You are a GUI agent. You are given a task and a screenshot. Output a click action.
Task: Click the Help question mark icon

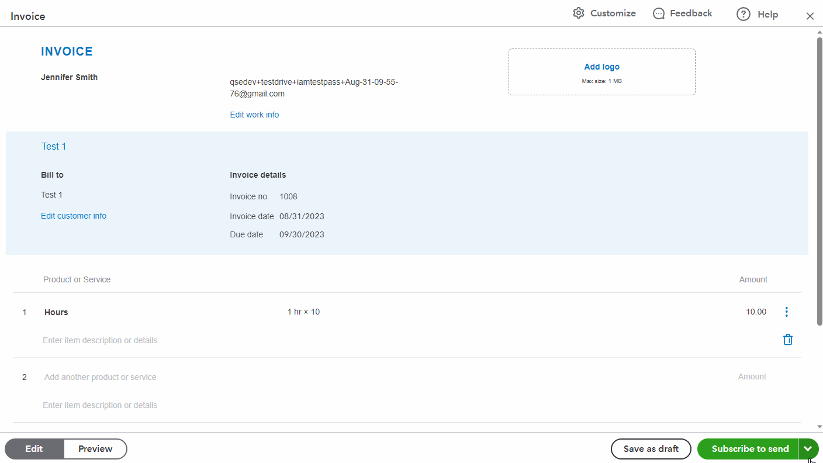coord(743,15)
